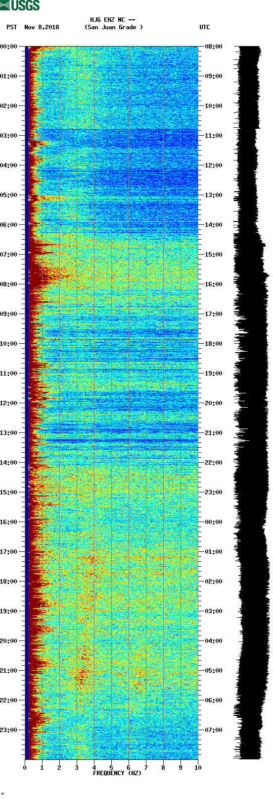Click the 09:00 PST time label

9,314
